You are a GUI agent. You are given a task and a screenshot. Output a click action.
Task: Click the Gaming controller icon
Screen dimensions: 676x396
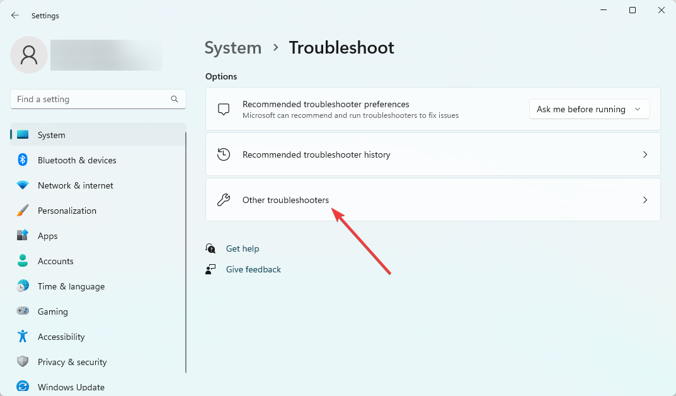coord(23,311)
